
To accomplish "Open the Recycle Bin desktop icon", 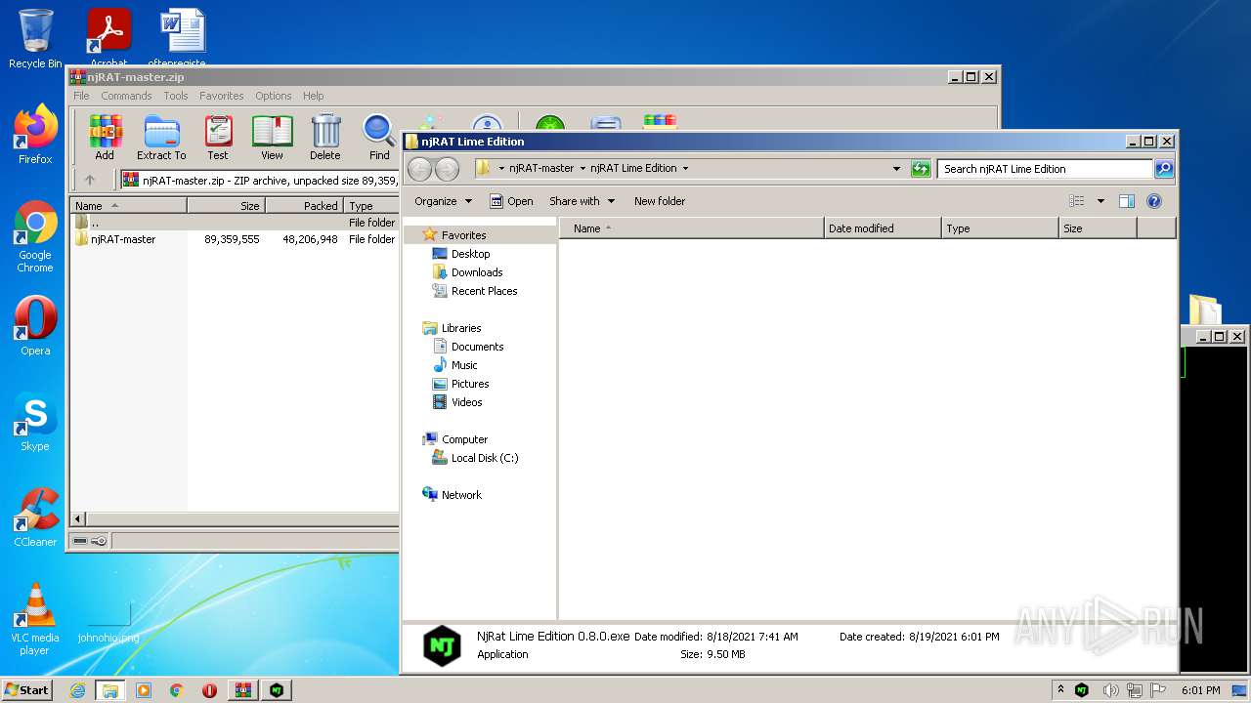I will 35,39.
